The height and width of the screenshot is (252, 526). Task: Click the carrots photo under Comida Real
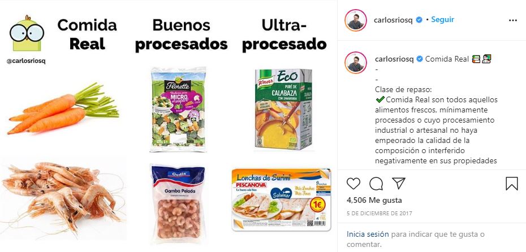63,109
